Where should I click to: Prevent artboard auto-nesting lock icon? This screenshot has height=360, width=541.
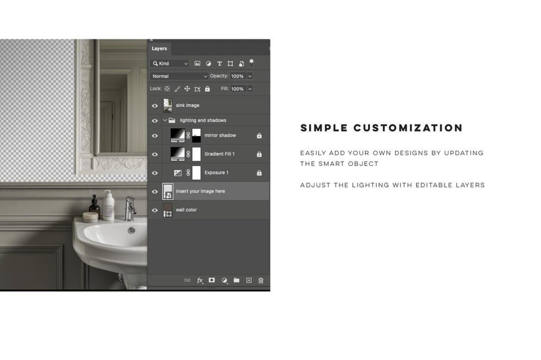tap(197, 89)
